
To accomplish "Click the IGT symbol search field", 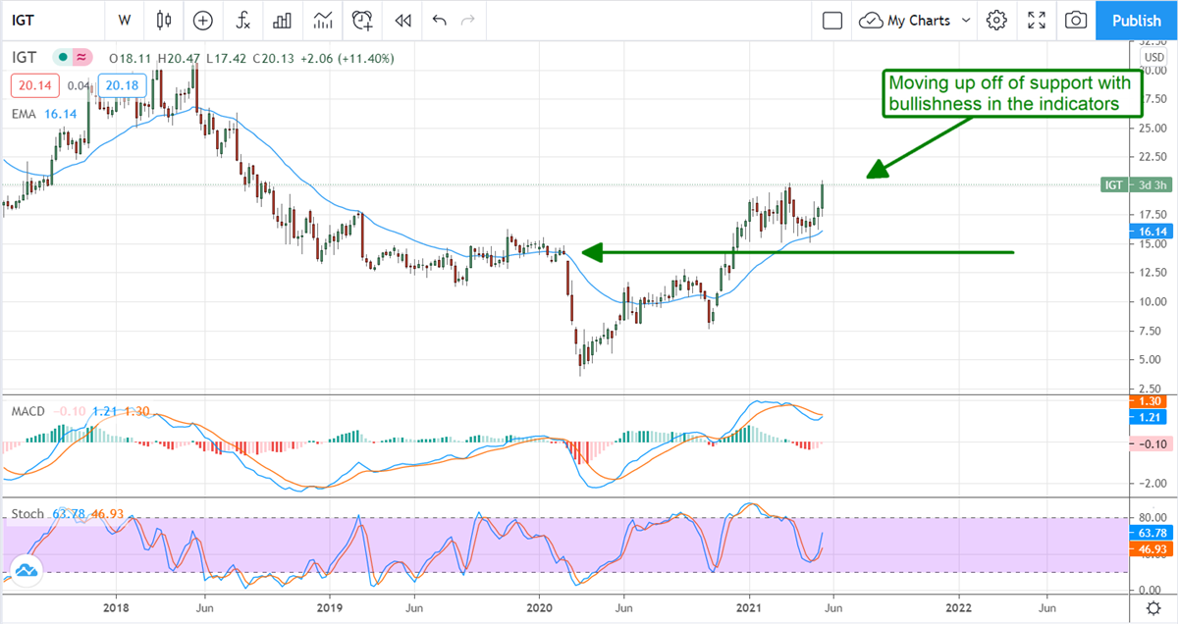I will point(39,20).
